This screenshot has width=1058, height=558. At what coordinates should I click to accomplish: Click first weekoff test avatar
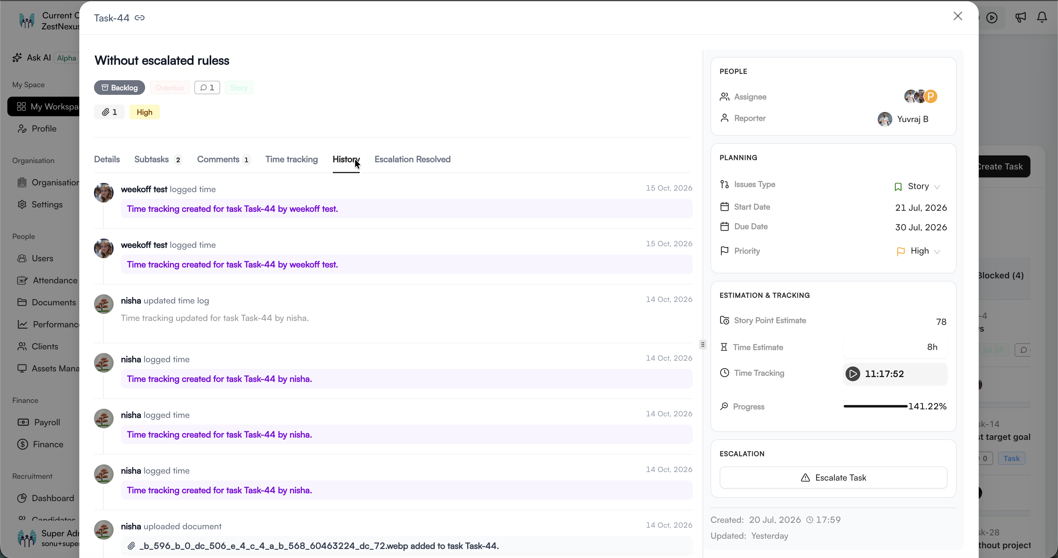tap(103, 193)
